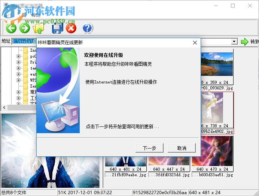The height and width of the screenshot is (196, 259).
Task: Expand the wat folder tree node
Action: click(x=18, y=74)
